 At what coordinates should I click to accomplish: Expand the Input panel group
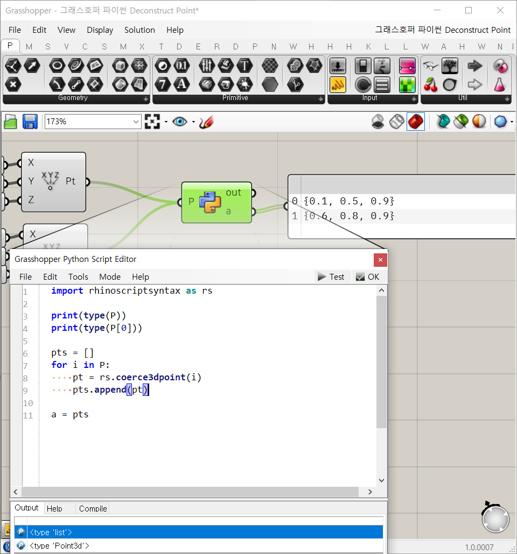point(414,100)
